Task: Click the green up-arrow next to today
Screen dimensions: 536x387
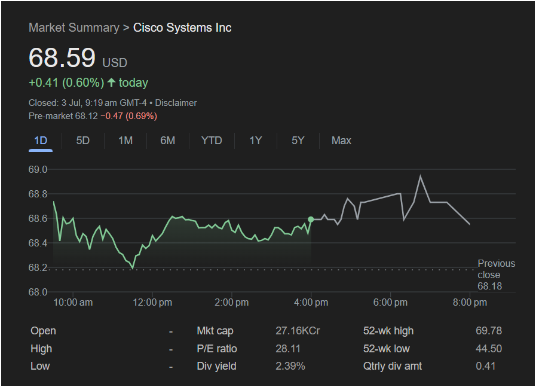Action: (x=111, y=82)
